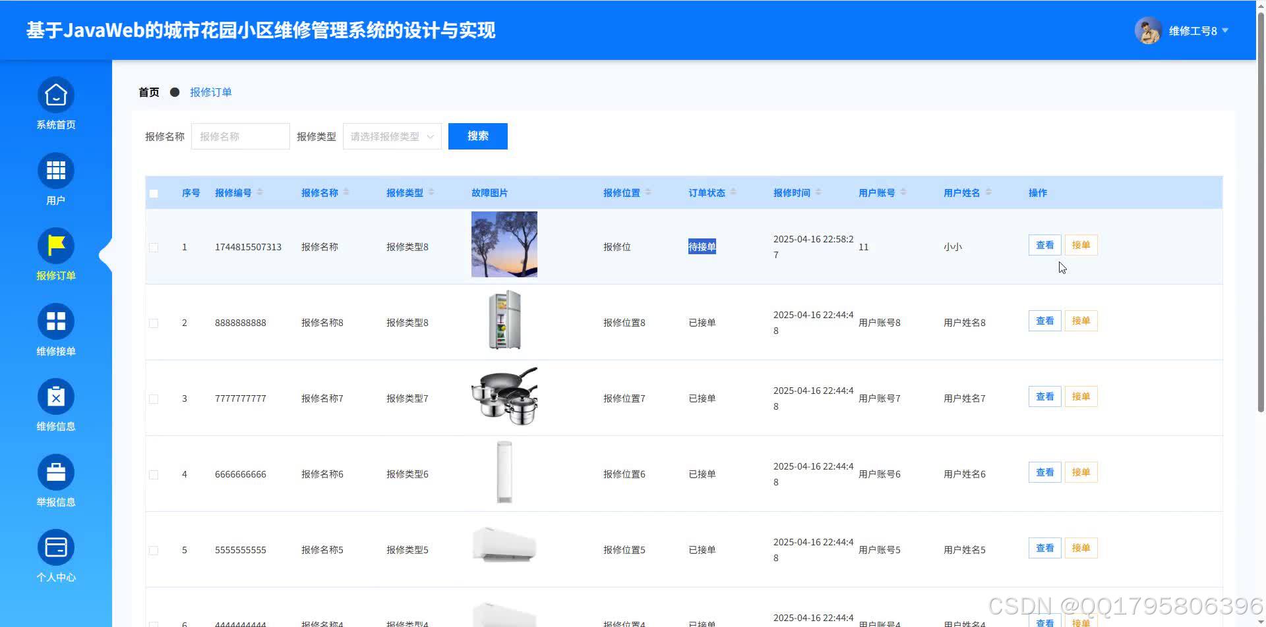The image size is (1266, 627).
Task: Open 维修信息 from the sidebar
Action: click(55, 404)
